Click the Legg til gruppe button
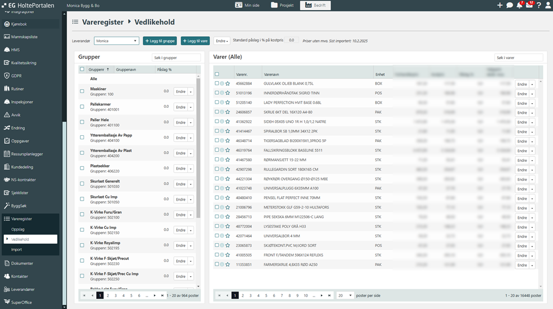 pos(160,41)
